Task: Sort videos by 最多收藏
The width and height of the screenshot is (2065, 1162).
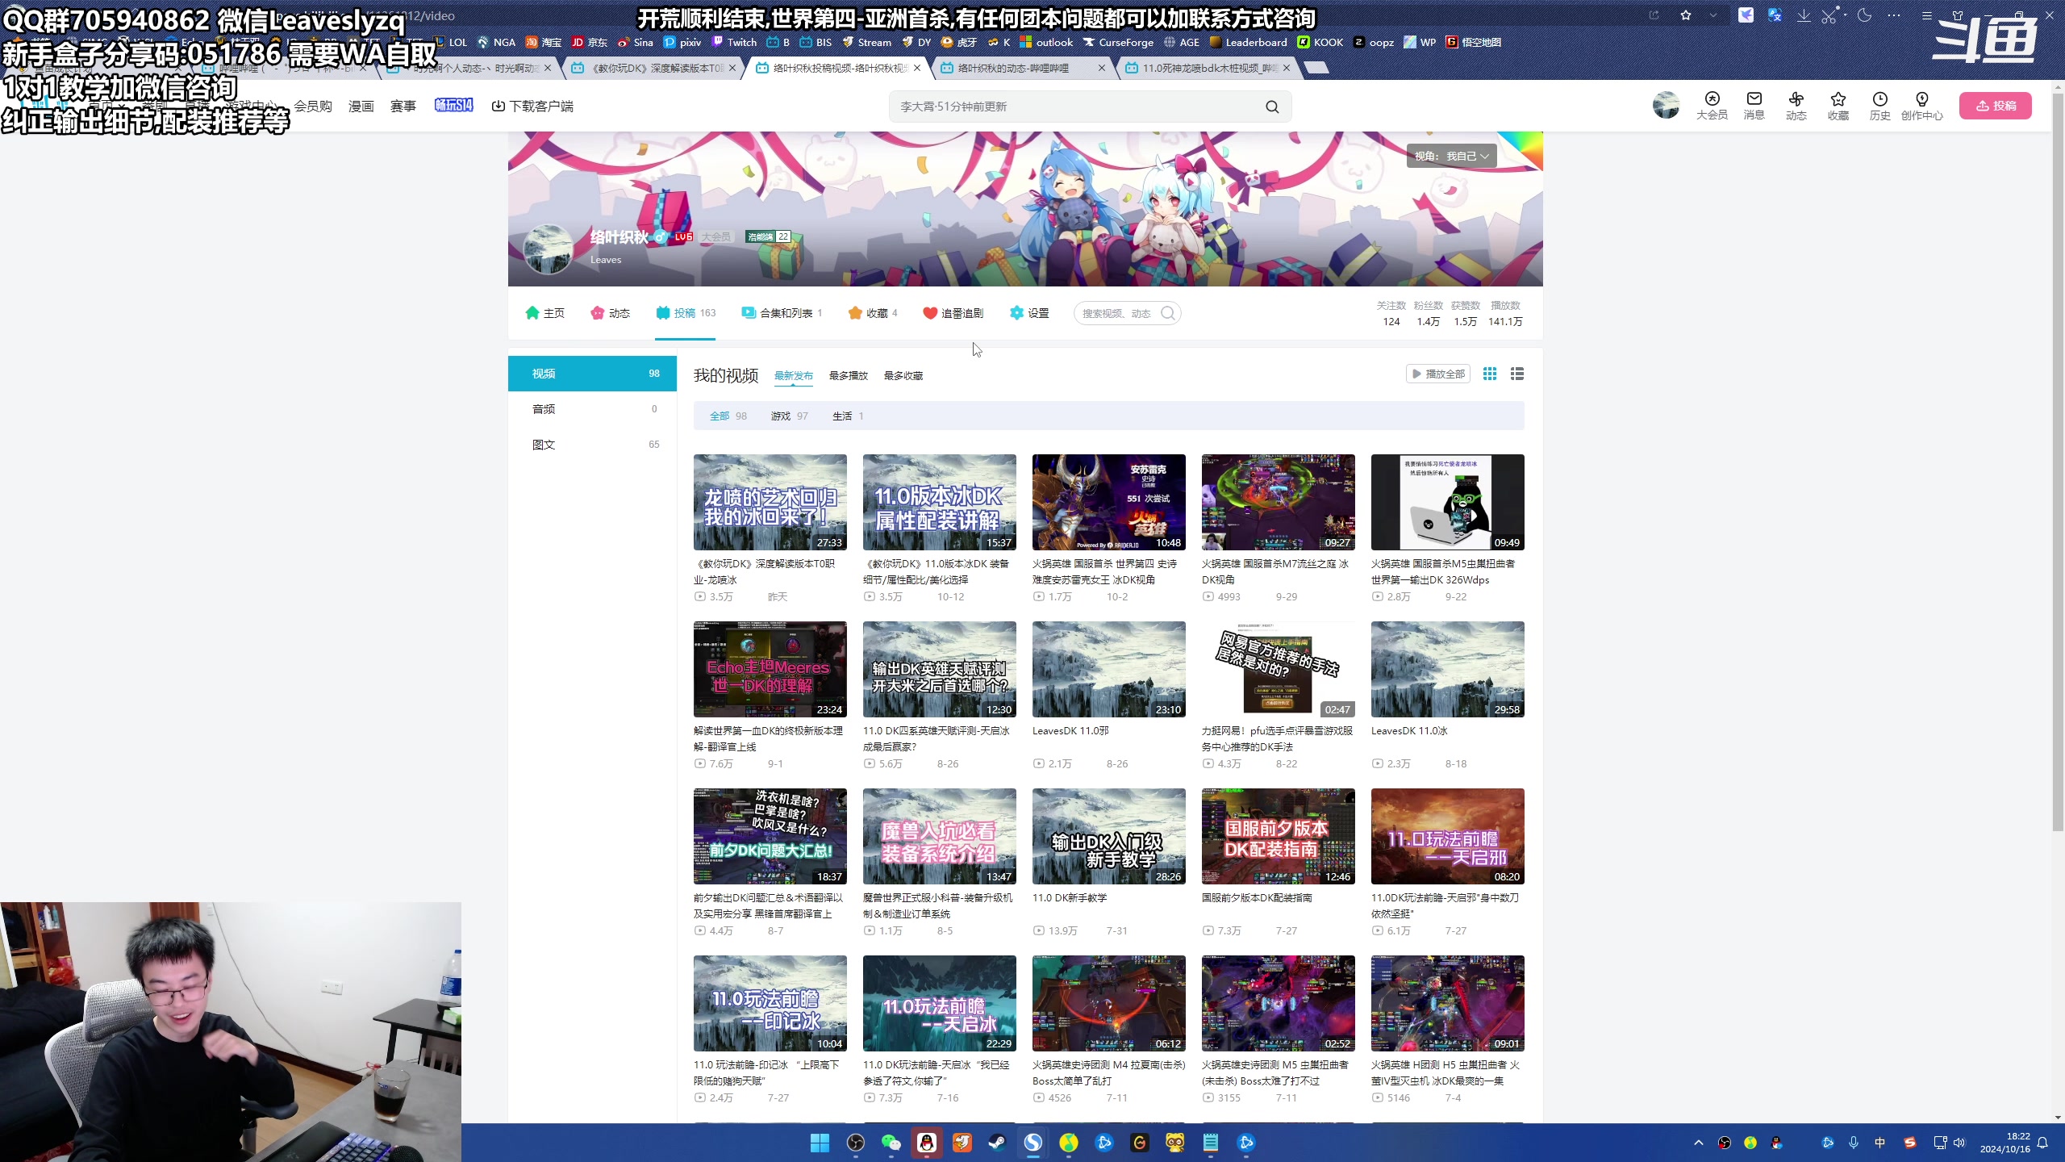Action: click(x=903, y=376)
